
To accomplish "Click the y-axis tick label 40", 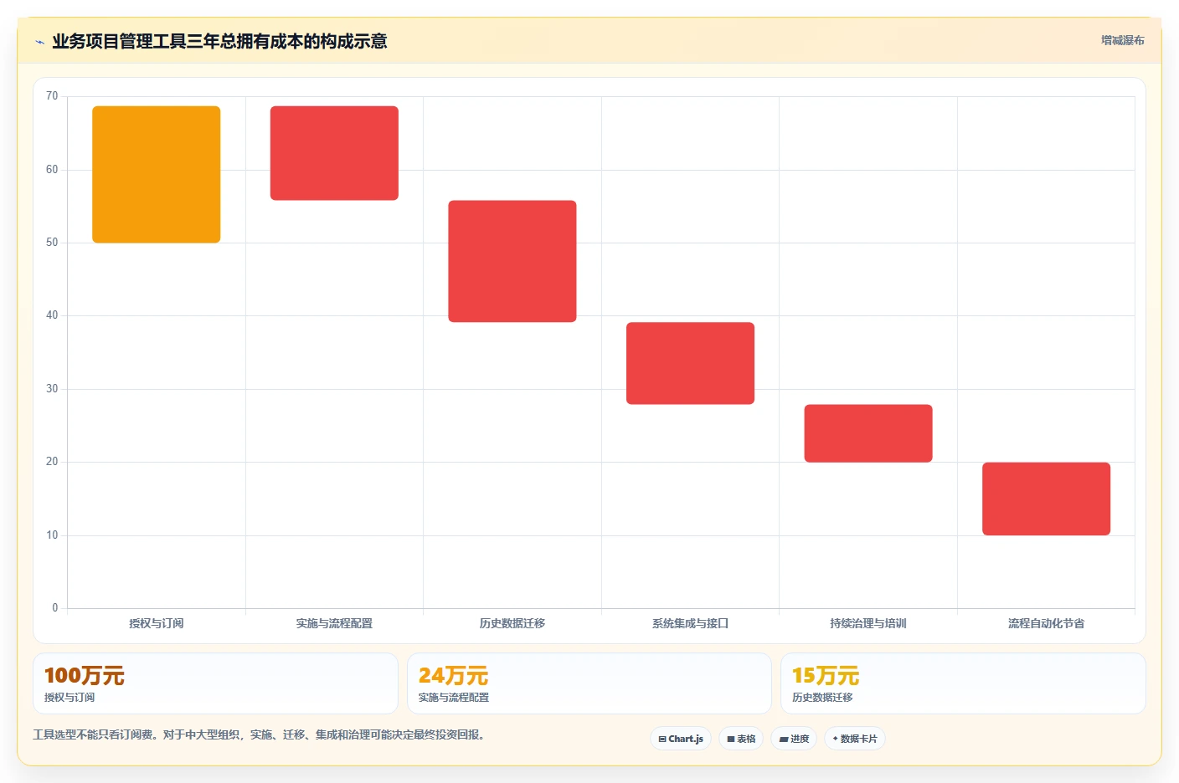I will (52, 315).
